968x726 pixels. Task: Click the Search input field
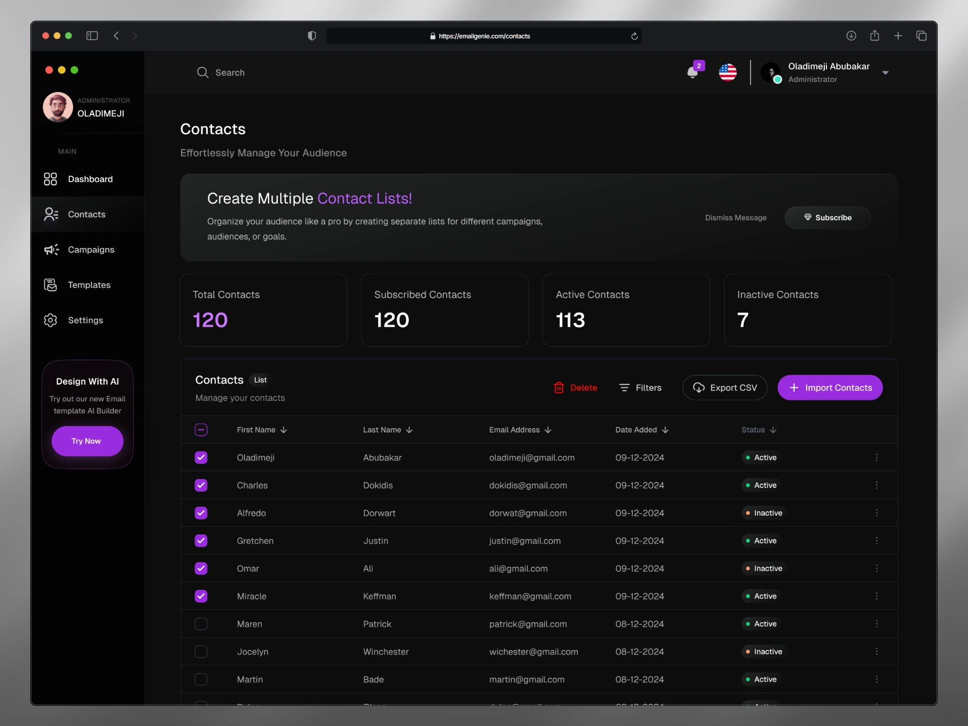230,73
